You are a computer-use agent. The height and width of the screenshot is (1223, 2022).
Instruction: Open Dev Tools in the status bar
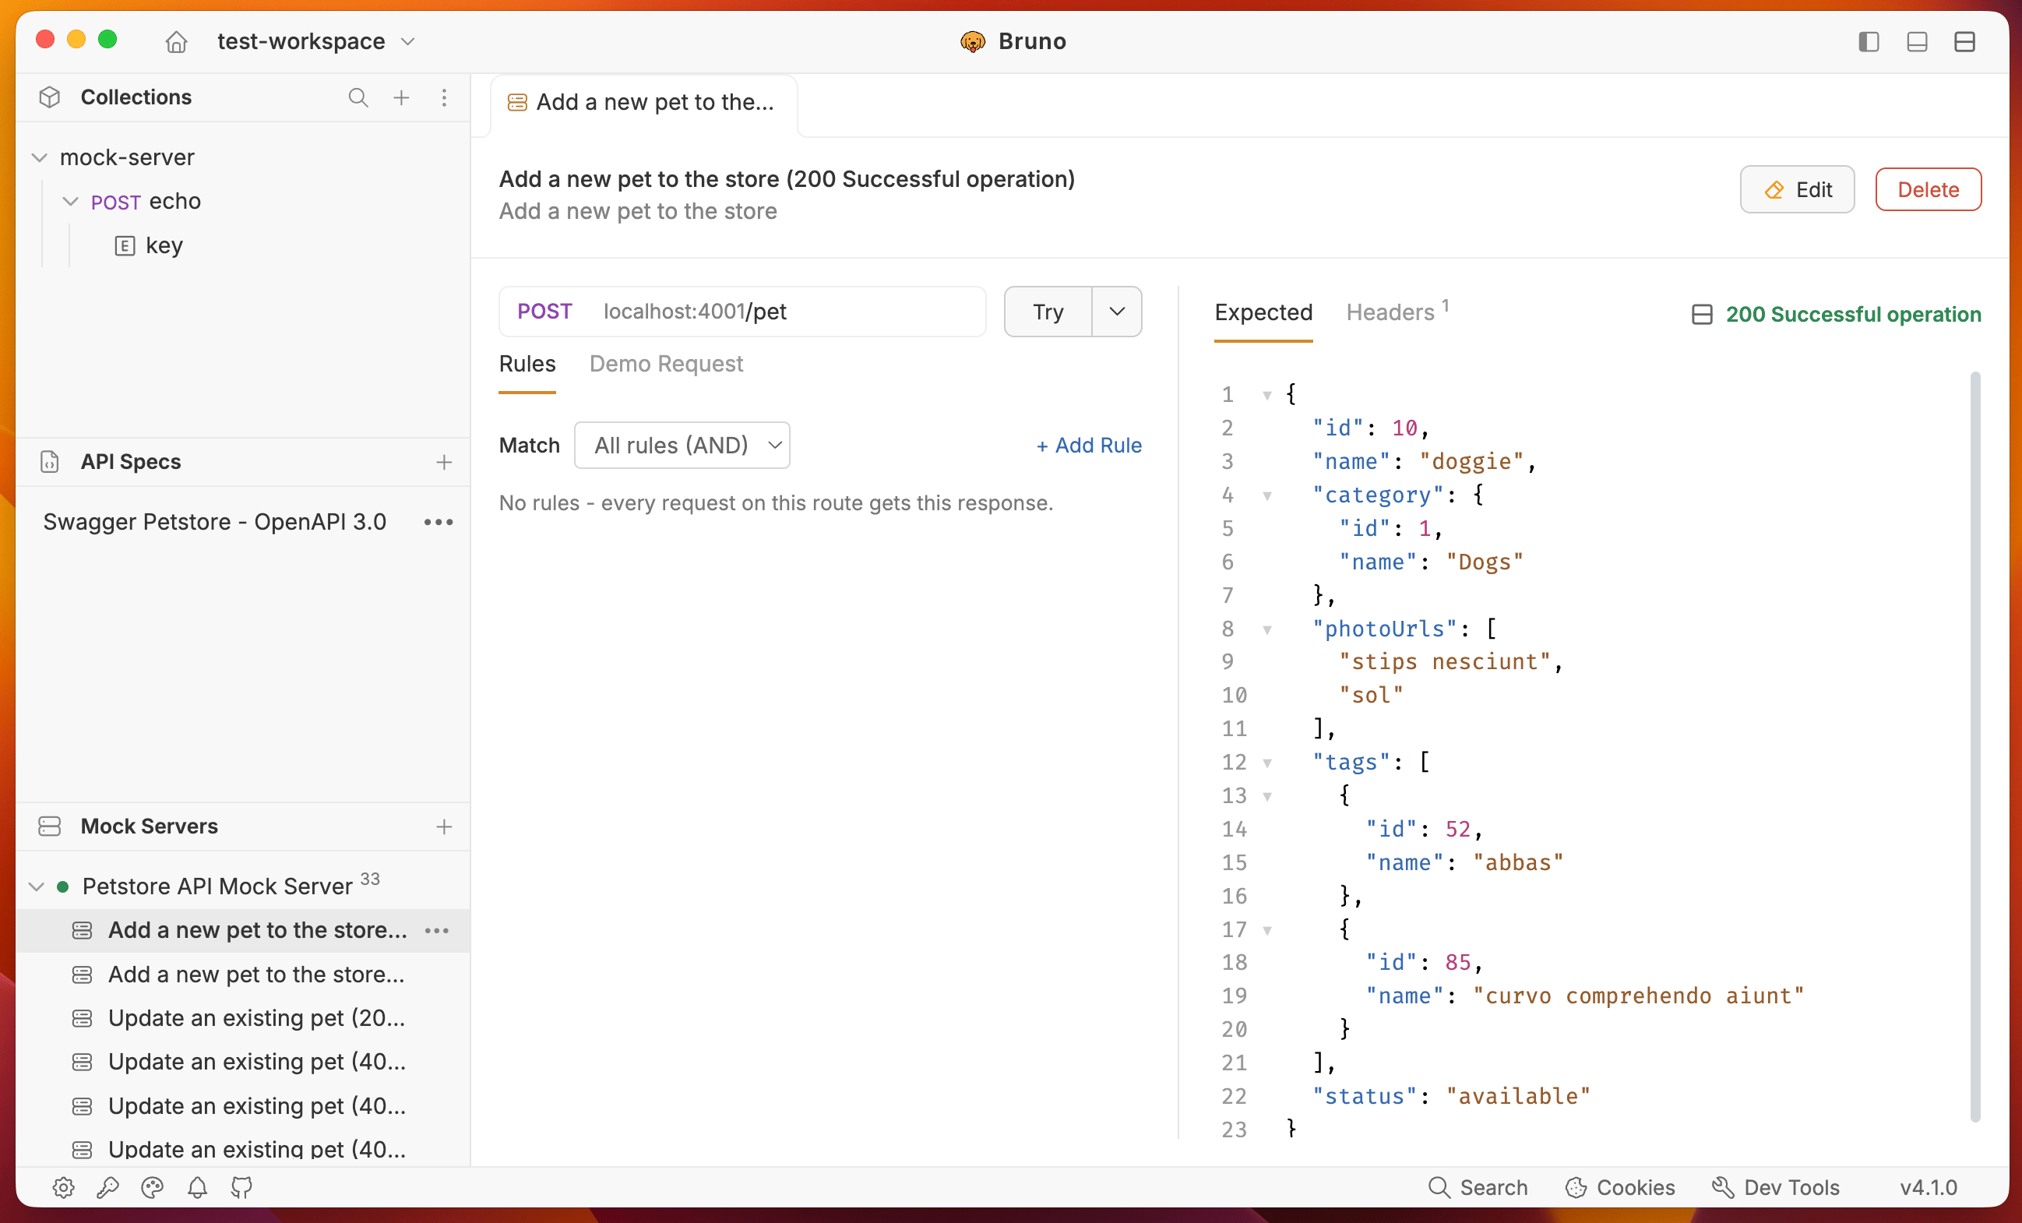1776,1187
